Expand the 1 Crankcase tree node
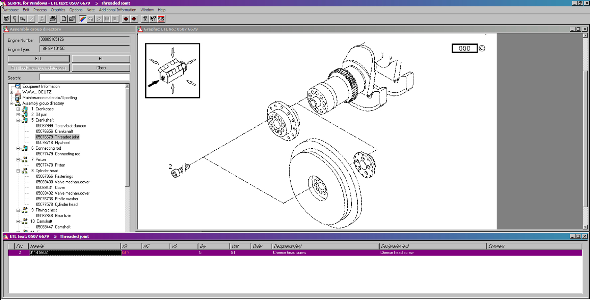The image size is (590, 300). [18, 109]
